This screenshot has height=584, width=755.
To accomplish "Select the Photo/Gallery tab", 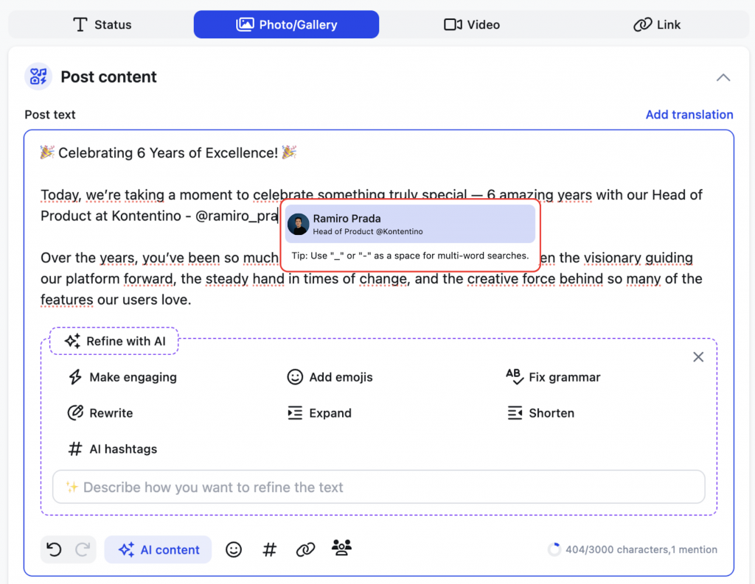I will [286, 24].
